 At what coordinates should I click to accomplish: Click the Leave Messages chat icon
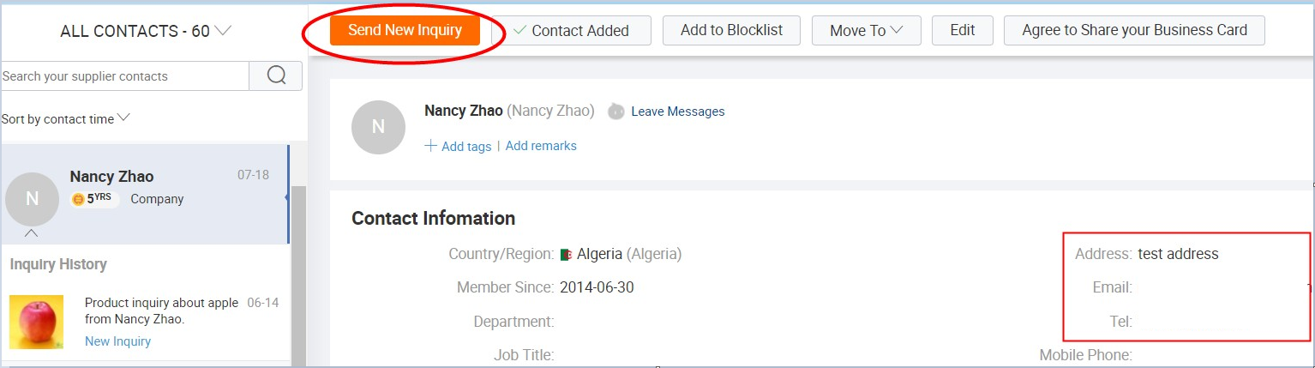615,112
